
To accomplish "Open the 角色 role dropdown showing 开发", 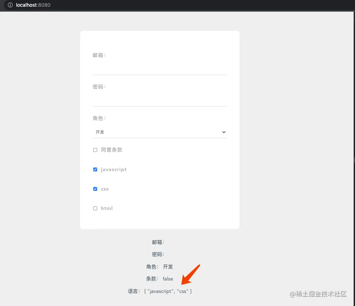I will click(x=160, y=132).
